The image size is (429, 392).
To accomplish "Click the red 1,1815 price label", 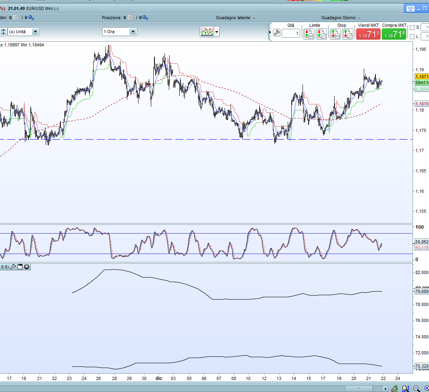I will [422, 104].
